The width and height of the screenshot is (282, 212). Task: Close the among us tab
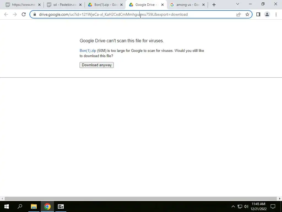pos(204,5)
